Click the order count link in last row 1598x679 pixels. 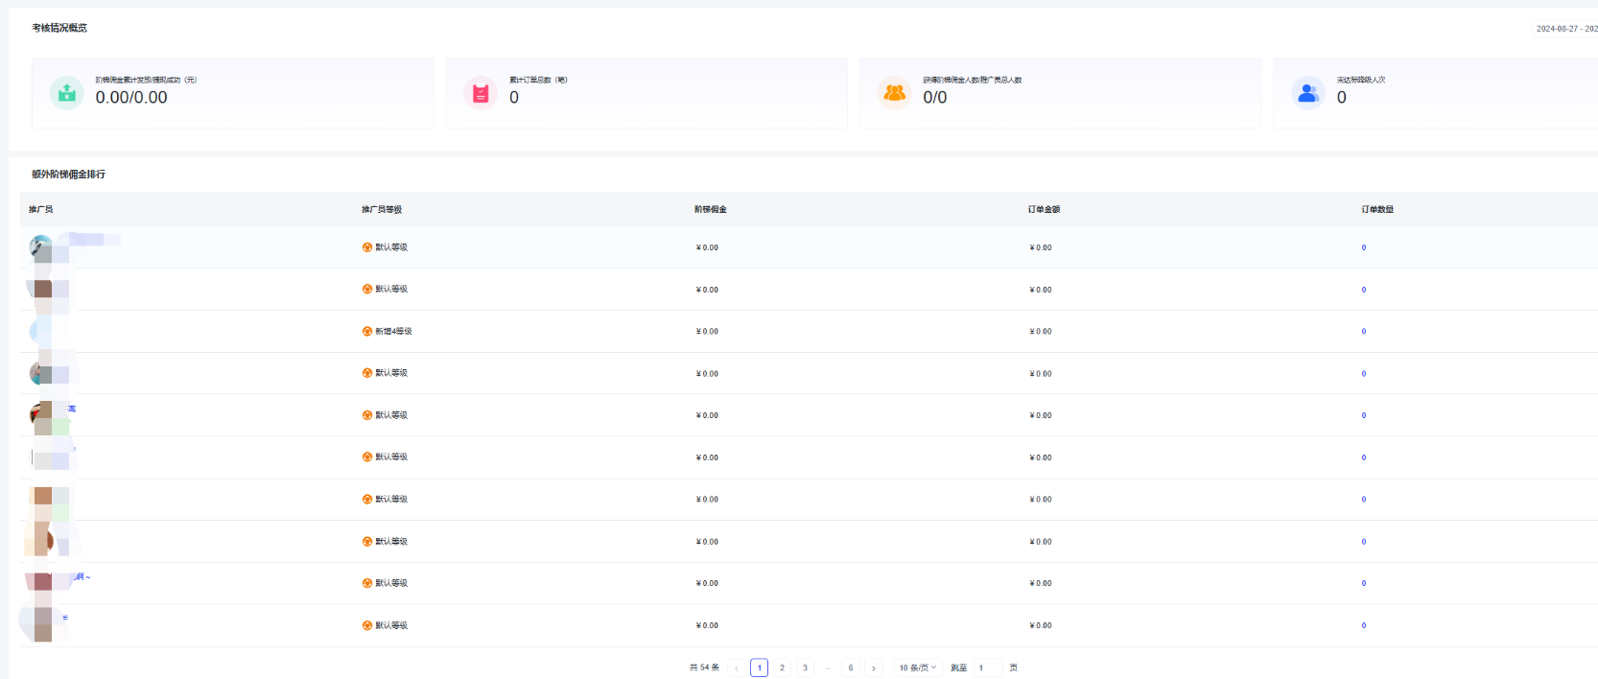[x=1363, y=626]
